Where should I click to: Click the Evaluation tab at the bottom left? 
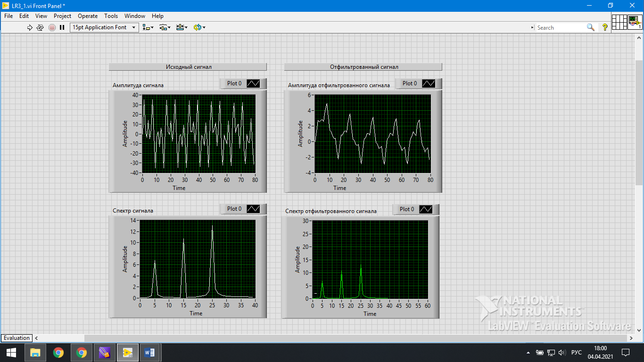(17, 338)
